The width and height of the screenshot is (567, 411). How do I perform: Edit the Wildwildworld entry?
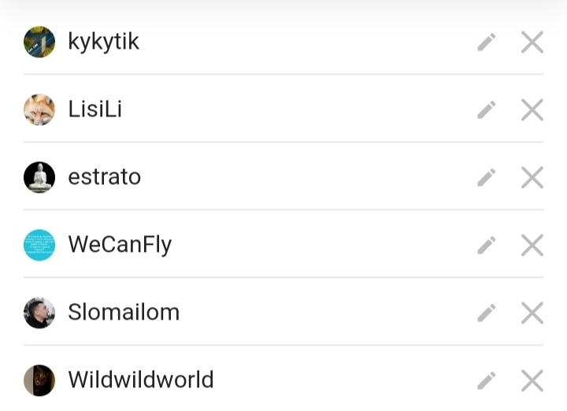point(487,381)
